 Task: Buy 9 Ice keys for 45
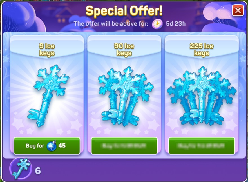(47, 146)
